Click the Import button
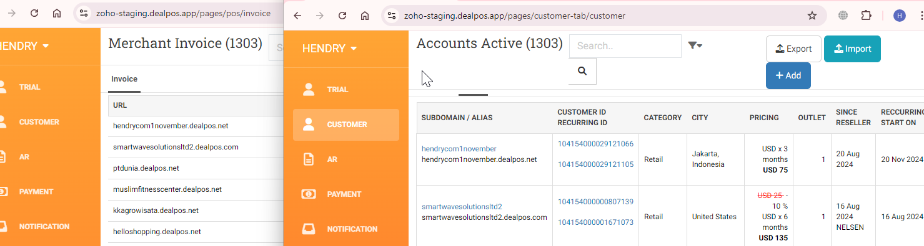The width and height of the screenshot is (924, 246). 852,49
